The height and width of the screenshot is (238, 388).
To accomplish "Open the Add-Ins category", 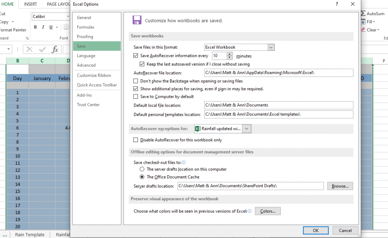I will (97, 95).
